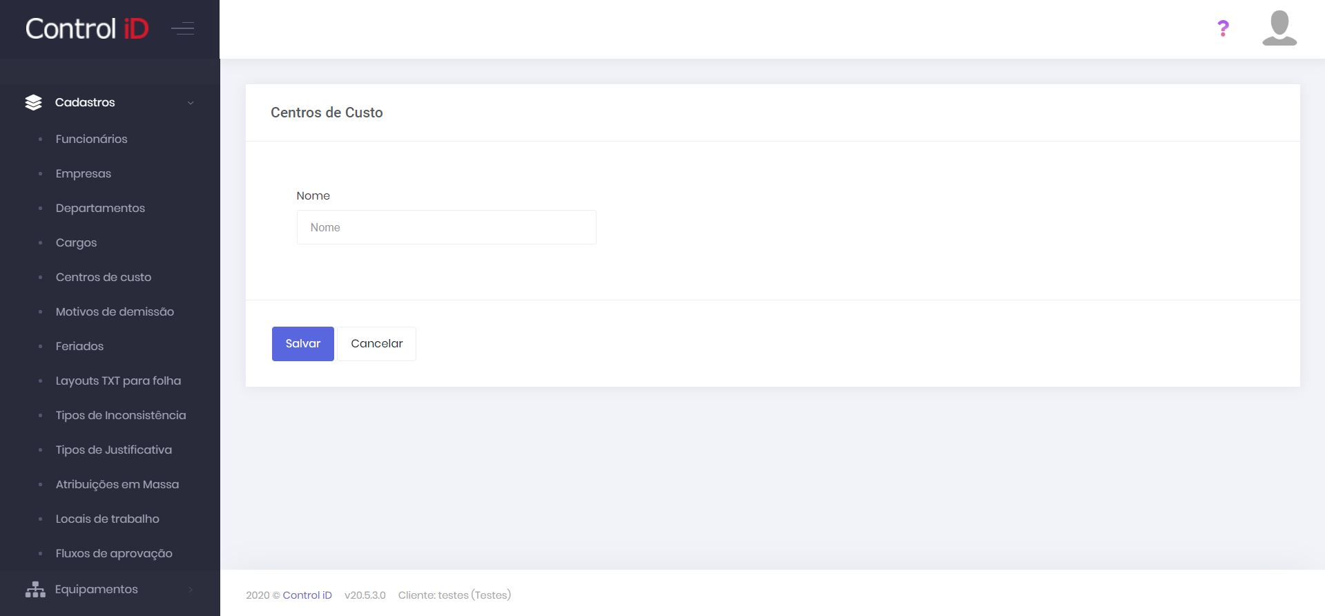Image resolution: width=1325 pixels, height=616 pixels.
Task: Open Motivos de demissão menu item
Action: (x=115, y=311)
